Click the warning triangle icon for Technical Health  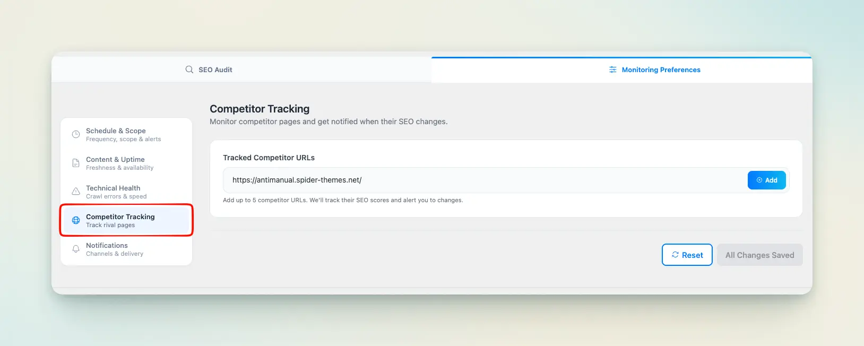pos(76,192)
